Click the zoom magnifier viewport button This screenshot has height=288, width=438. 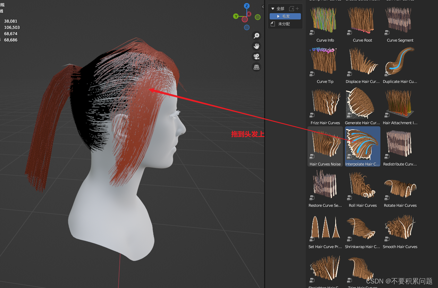[256, 35]
